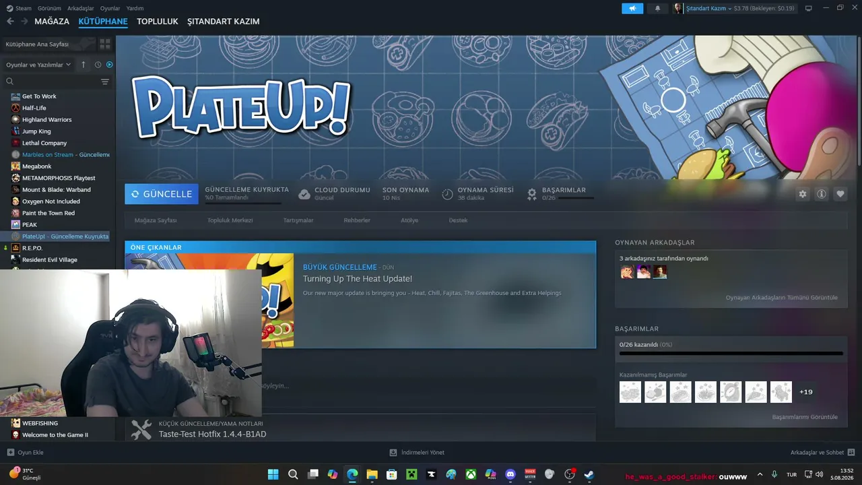Select R.E.P.O. in the library list
This screenshot has height=485, width=862.
tap(32, 248)
